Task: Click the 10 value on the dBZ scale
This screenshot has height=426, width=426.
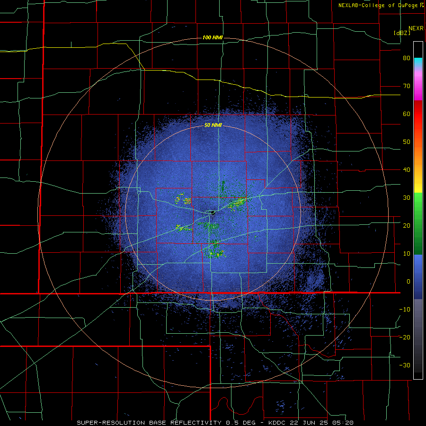Action: [x=407, y=254]
